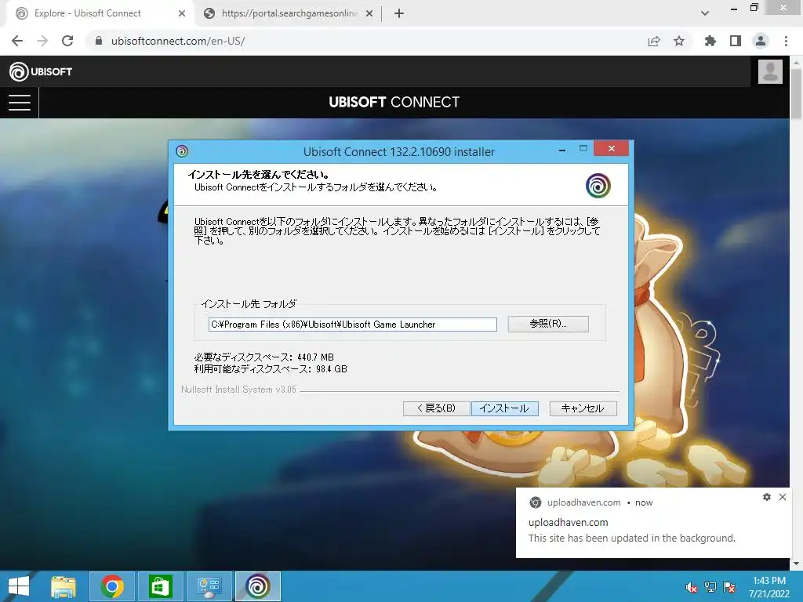Open the Chrome extensions puzzle icon

coord(710,41)
